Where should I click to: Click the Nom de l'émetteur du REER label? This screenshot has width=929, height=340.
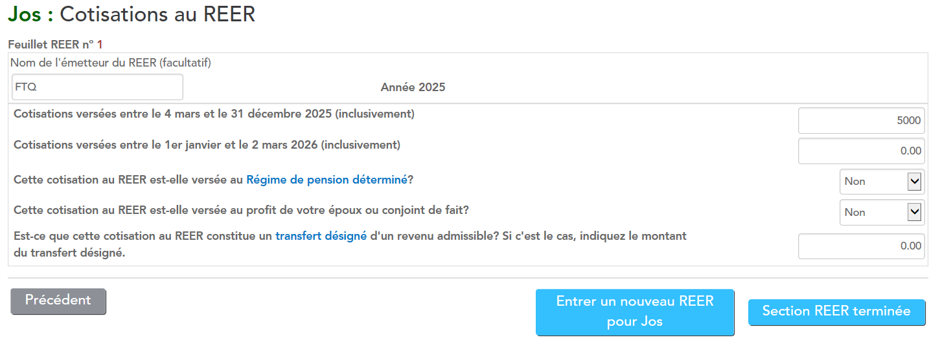[x=111, y=63]
